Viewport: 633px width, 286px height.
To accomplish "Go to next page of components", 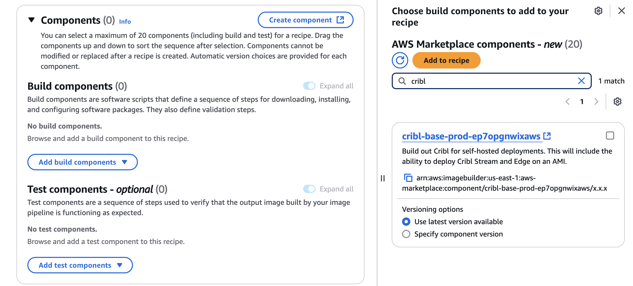I will [x=596, y=102].
